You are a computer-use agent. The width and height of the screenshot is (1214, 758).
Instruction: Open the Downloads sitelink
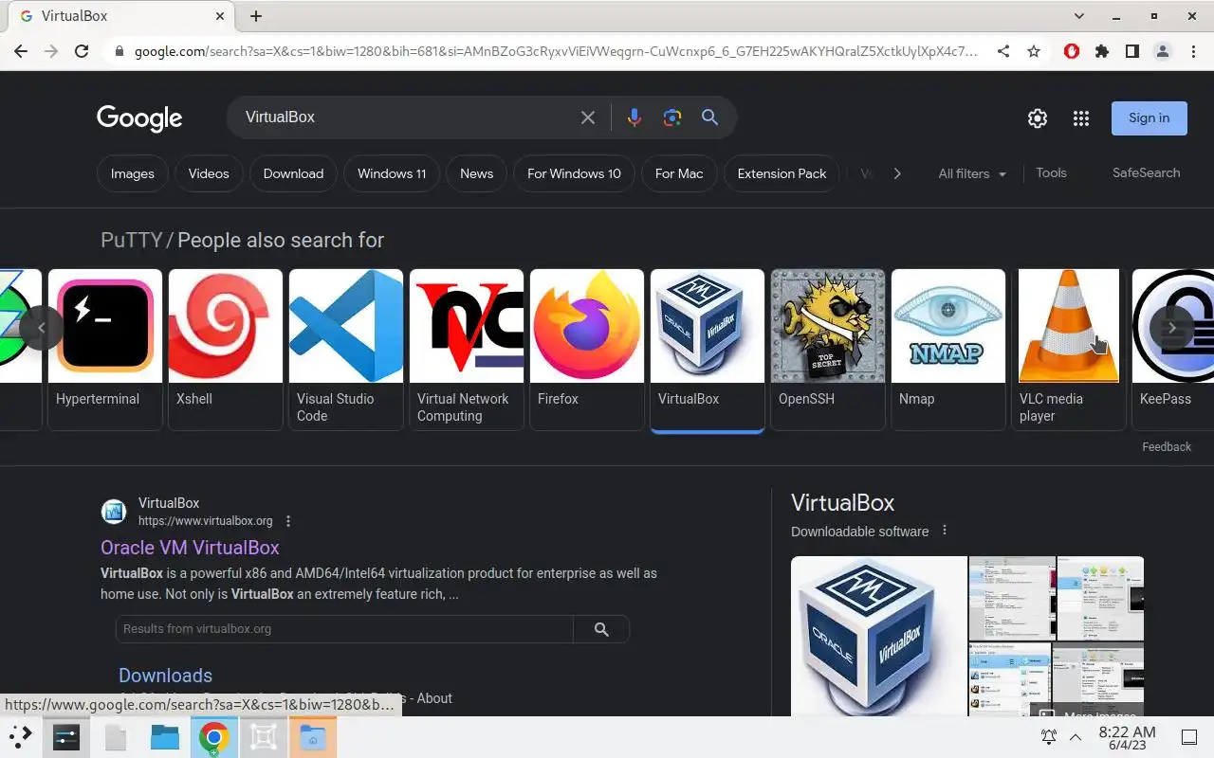coord(165,676)
